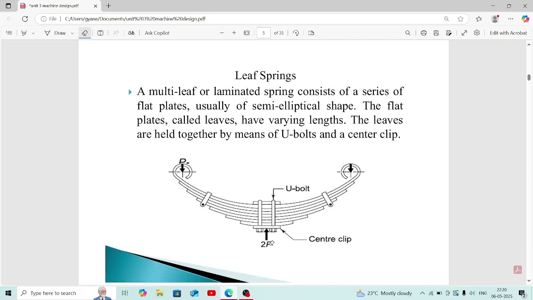Click the vertical scrollbar thumb
The width and height of the screenshot is (533, 300).
pyautogui.click(x=529, y=77)
